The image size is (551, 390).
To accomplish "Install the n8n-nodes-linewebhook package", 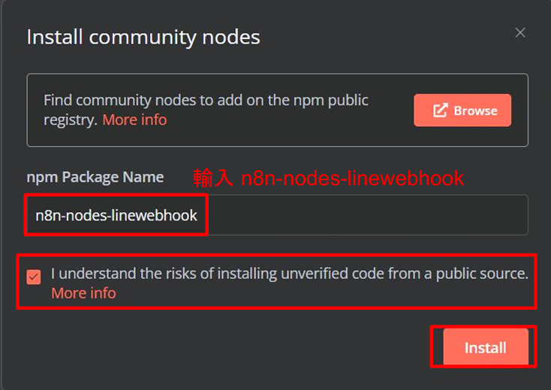I will click(x=486, y=347).
